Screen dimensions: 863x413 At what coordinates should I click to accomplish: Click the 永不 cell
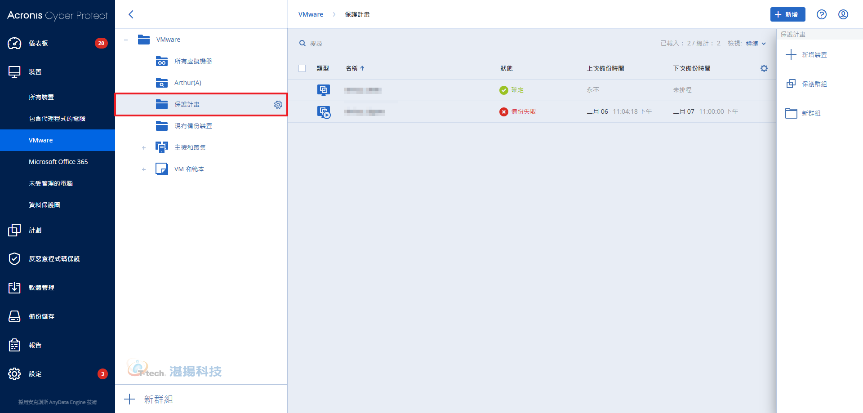pyautogui.click(x=593, y=90)
